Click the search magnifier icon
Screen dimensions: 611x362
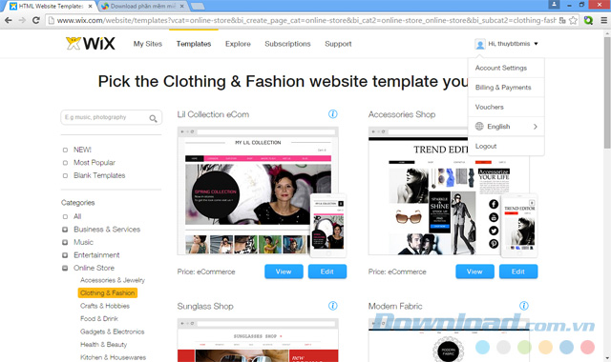(153, 118)
